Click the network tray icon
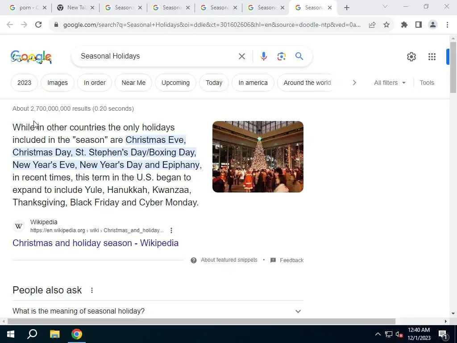Image resolution: width=457 pixels, height=343 pixels. point(389,334)
